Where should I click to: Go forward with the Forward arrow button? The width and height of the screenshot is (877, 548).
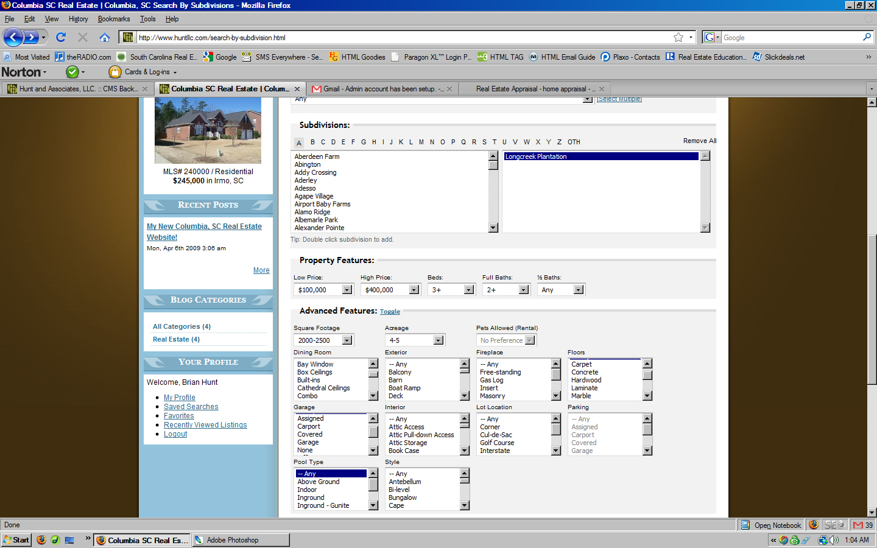point(32,37)
